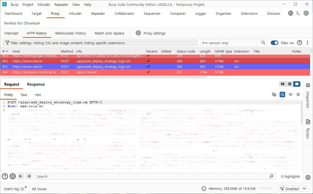Open the Help menu

coord(87,4)
